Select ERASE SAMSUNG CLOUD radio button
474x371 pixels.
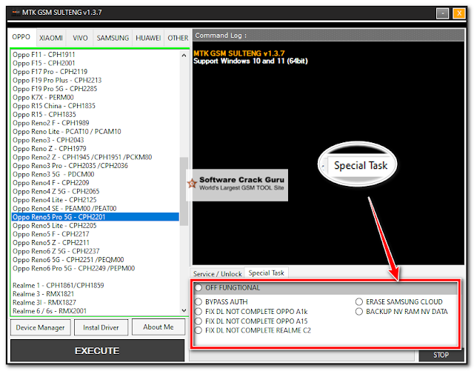(x=358, y=301)
